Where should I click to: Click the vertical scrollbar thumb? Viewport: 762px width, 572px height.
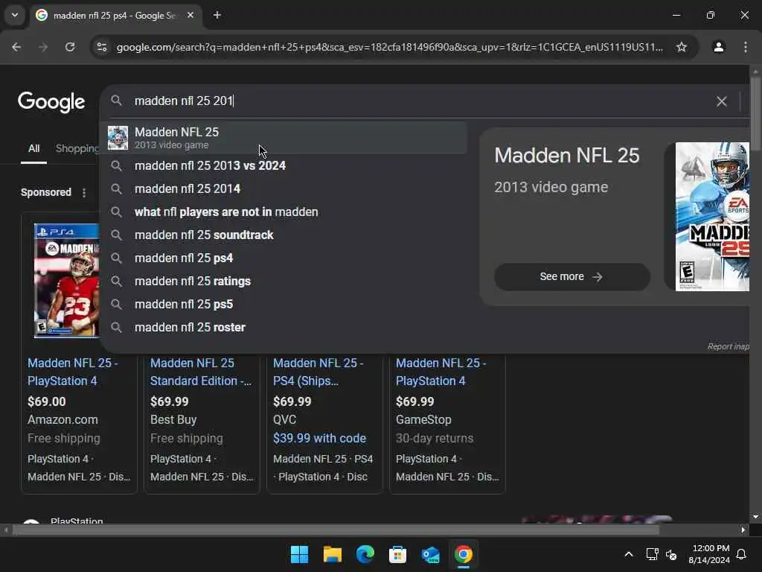[755, 113]
